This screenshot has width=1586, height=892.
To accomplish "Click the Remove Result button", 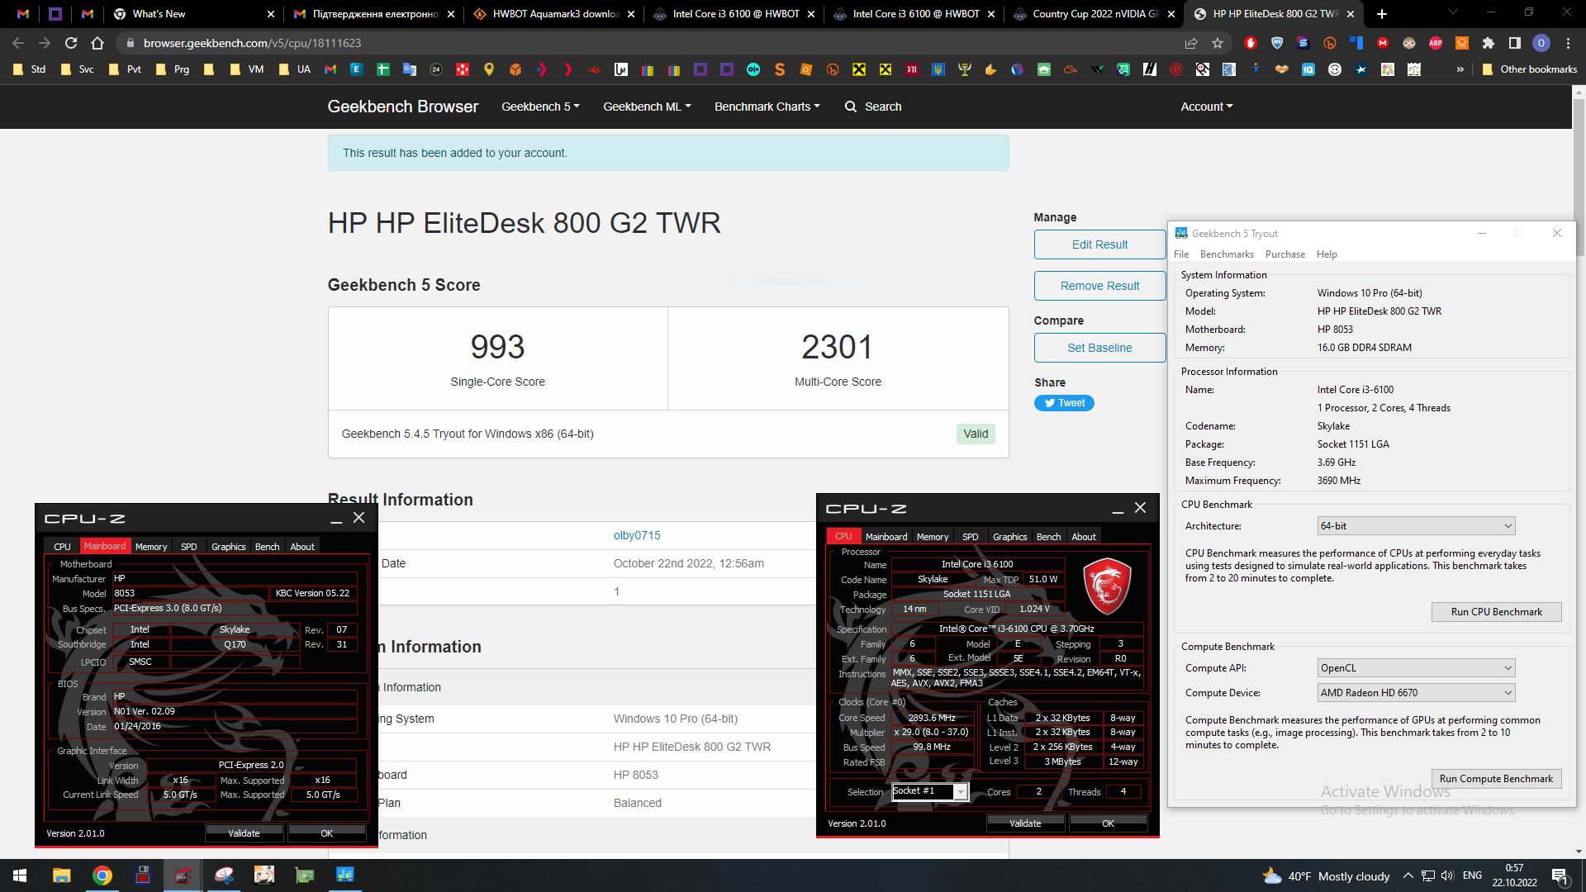I will click(1099, 286).
